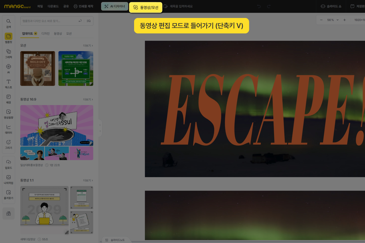
Task: Select the 텍스트 text tool icon
Action: [x=8, y=84]
